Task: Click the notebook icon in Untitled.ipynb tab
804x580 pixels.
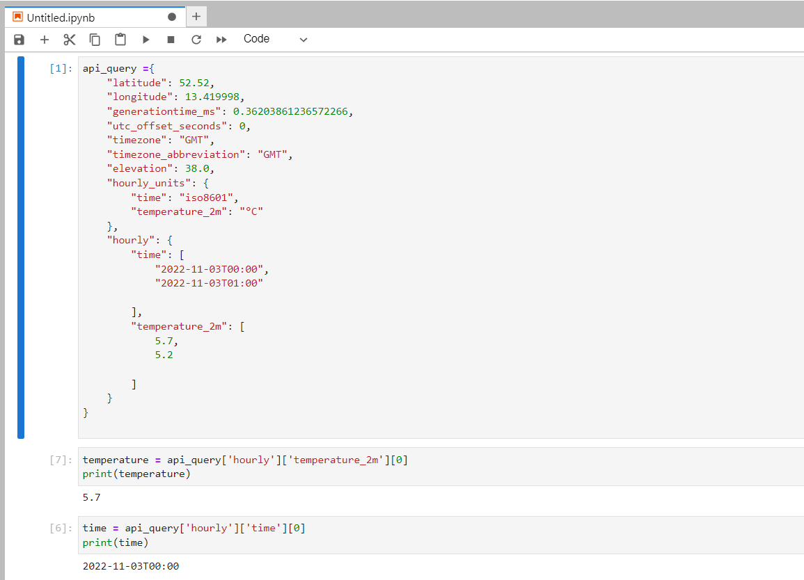Action: point(18,17)
